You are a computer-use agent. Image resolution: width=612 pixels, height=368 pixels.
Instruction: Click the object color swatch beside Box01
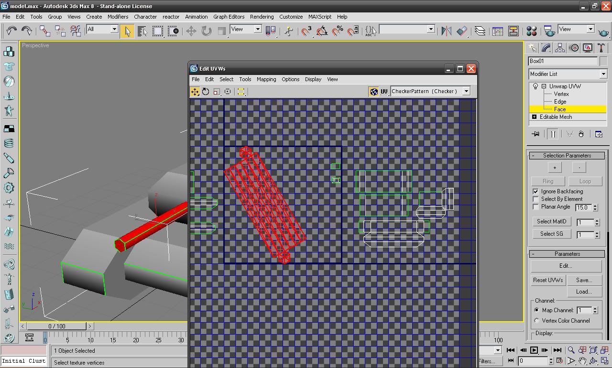pos(603,61)
